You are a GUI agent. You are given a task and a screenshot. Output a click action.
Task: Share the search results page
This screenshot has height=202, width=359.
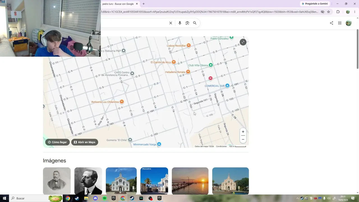coord(332,23)
